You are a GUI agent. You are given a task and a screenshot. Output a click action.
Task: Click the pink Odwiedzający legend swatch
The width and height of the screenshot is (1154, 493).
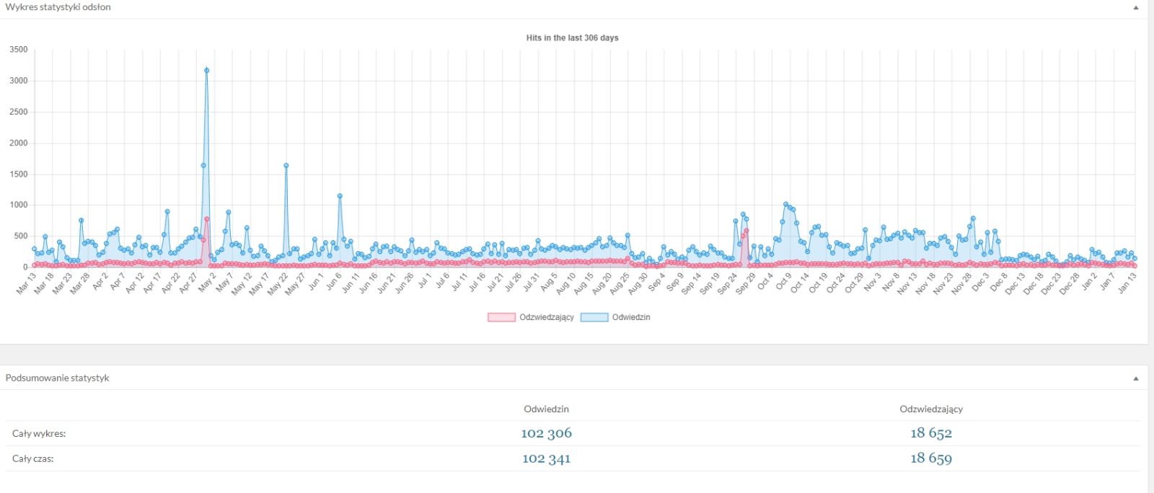[501, 317]
